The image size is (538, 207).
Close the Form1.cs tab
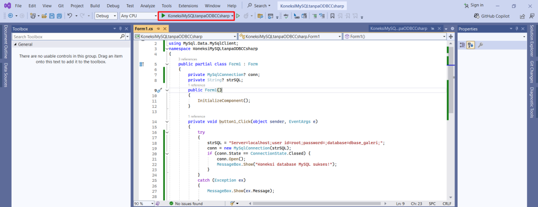[x=165, y=29]
